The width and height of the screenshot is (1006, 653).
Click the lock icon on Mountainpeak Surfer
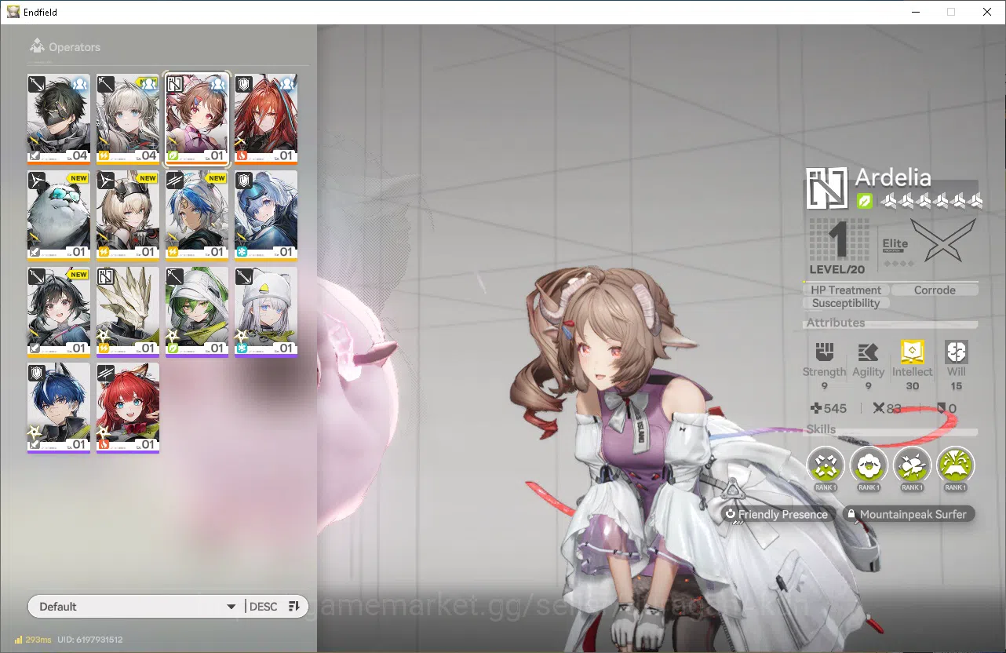[x=851, y=515]
